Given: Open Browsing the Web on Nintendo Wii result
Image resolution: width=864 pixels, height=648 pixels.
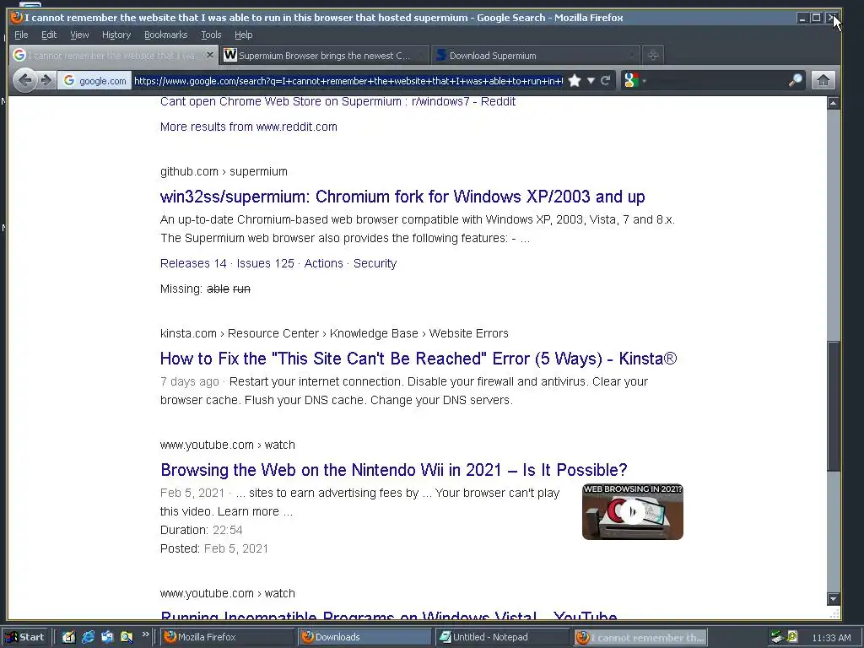Looking at the screenshot, I should tap(393, 470).
